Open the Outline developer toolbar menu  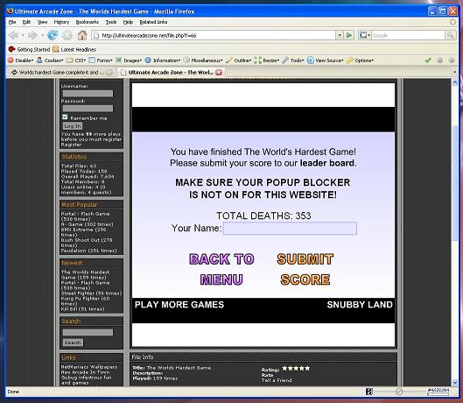238,60
